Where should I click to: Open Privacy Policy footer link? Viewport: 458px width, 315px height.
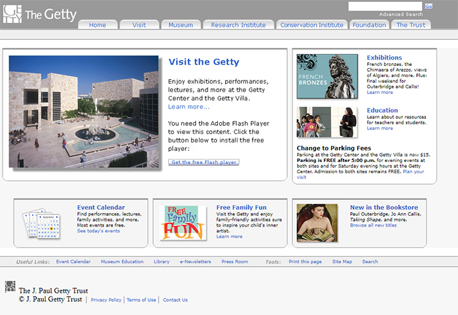(106, 300)
